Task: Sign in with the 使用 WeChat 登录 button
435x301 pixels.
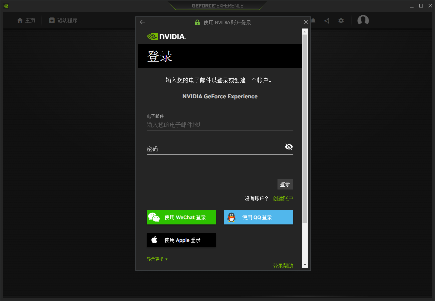Action: tap(181, 217)
